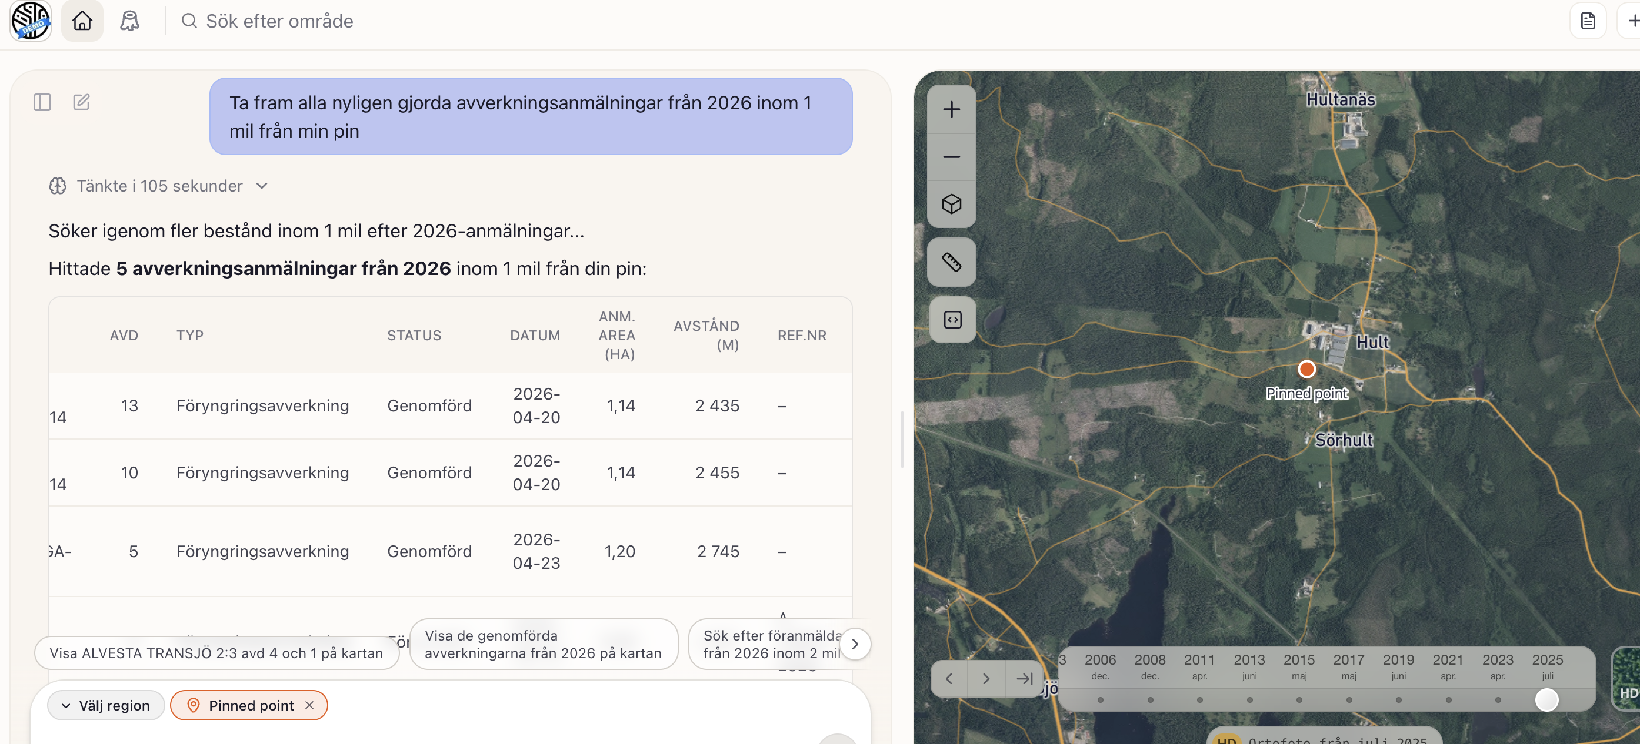Click the user's message bubble
The height and width of the screenshot is (744, 1640).
(531, 116)
